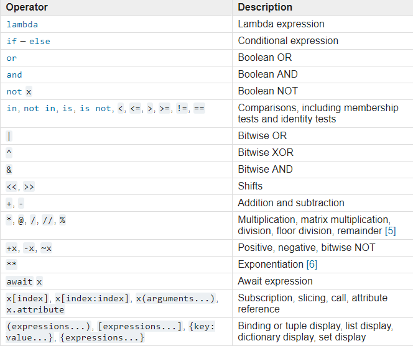Click the 'or' operator keyword

point(11,58)
